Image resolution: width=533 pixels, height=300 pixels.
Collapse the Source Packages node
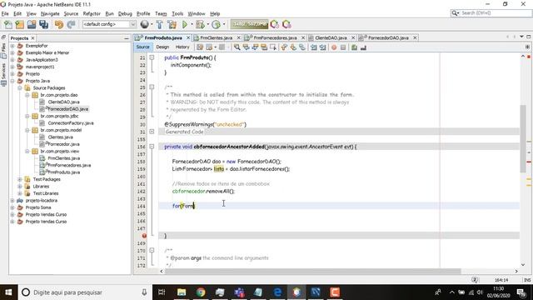pyautogui.click(x=20, y=87)
